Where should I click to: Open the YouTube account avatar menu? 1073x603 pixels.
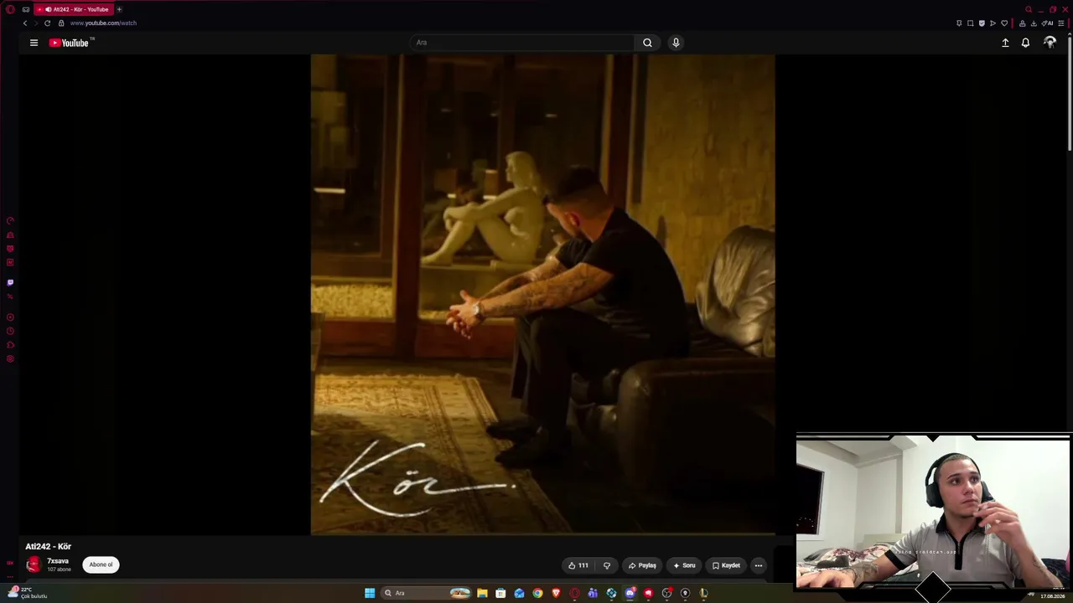tap(1050, 43)
